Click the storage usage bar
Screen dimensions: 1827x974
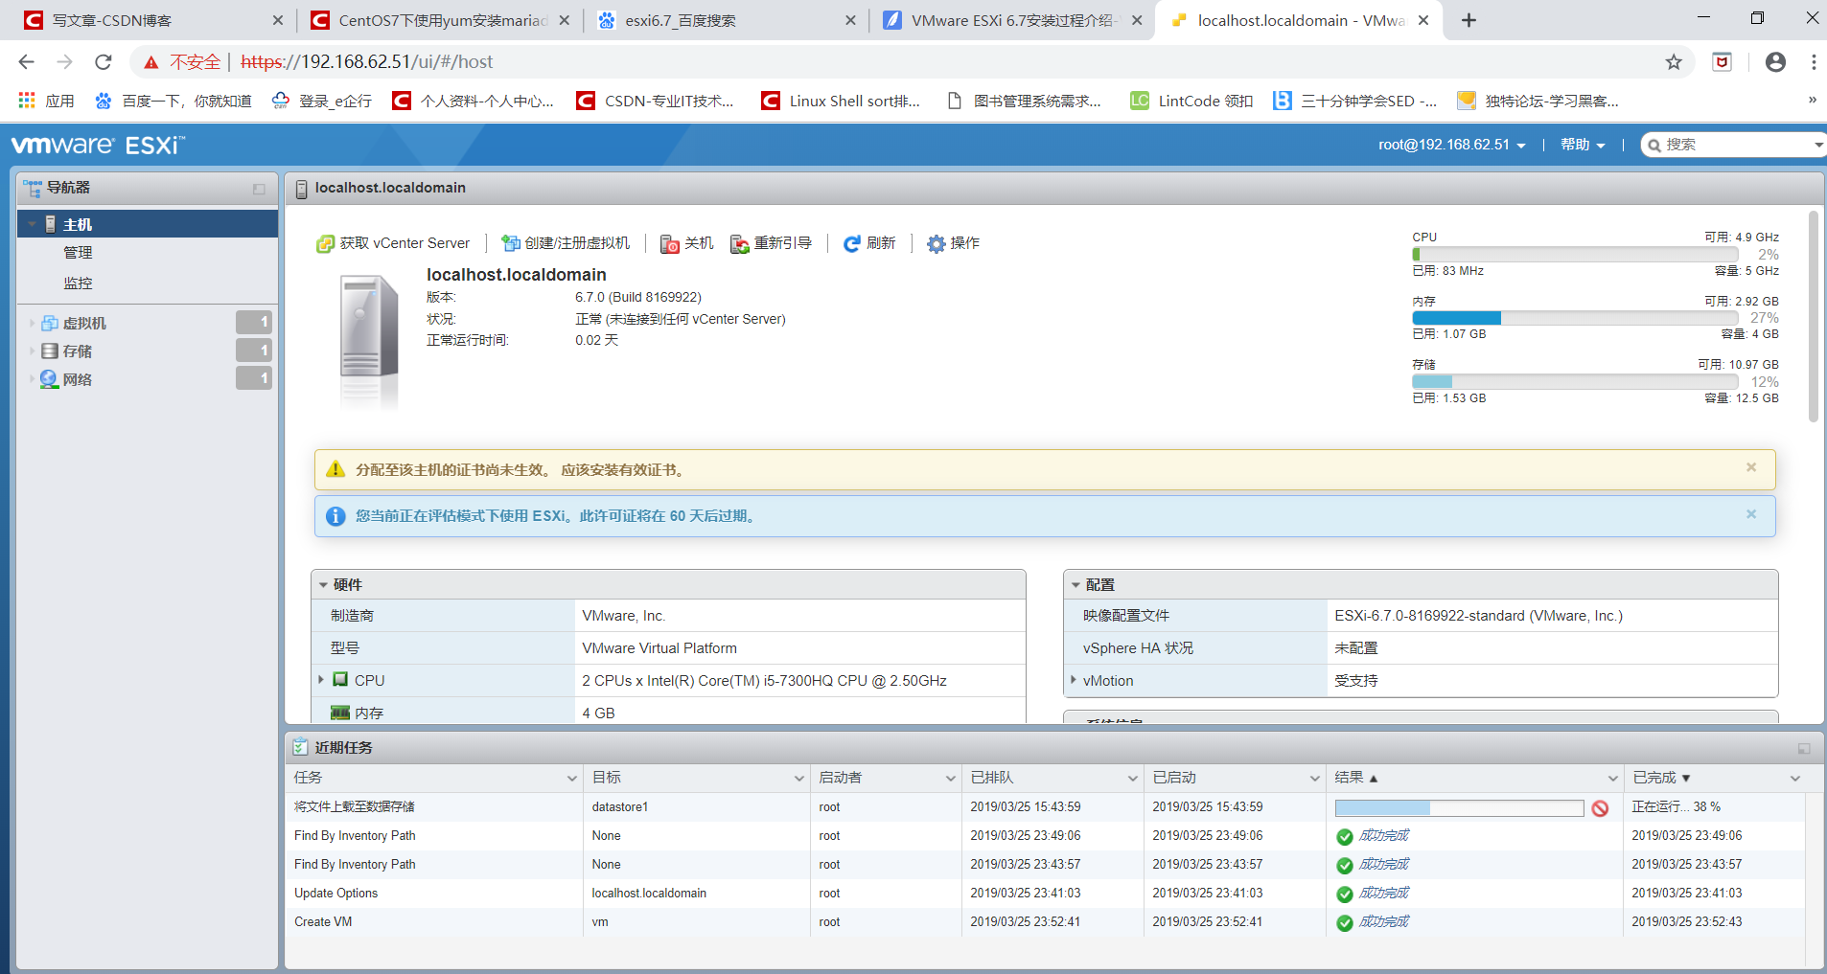pyautogui.click(x=1575, y=381)
